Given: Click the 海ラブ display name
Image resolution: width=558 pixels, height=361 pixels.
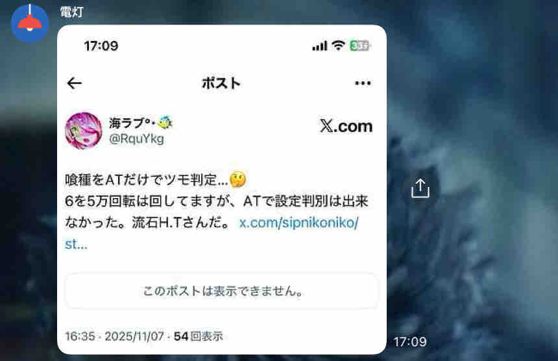Looking at the screenshot, I should coord(127,123).
